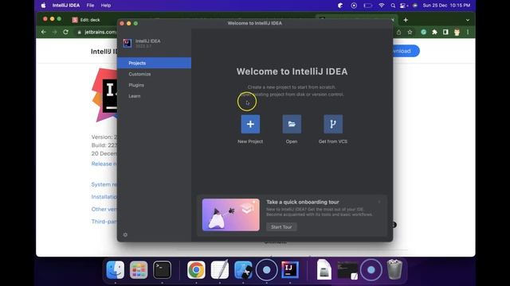Open the Apple menu
The height and width of the screenshot is (286, 510).
pos(44,6)
